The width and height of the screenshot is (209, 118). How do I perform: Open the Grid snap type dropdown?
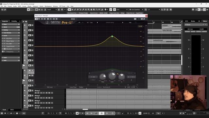(x=122, y=10)
